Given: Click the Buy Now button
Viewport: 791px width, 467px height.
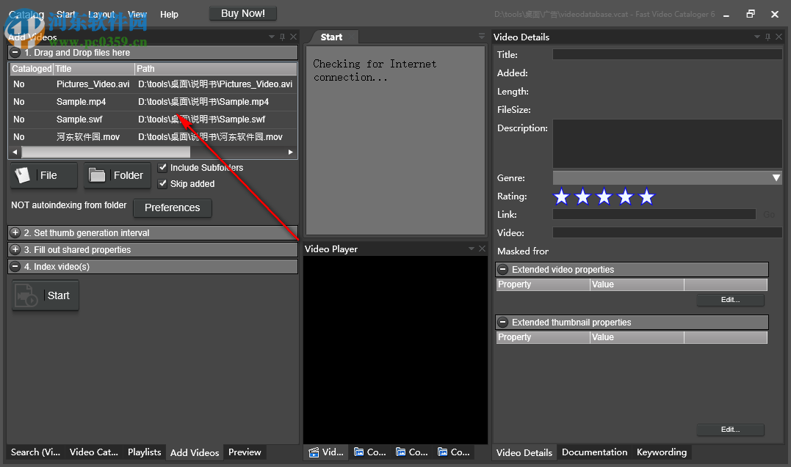Looking at the screenshot, I should (242, 13).
